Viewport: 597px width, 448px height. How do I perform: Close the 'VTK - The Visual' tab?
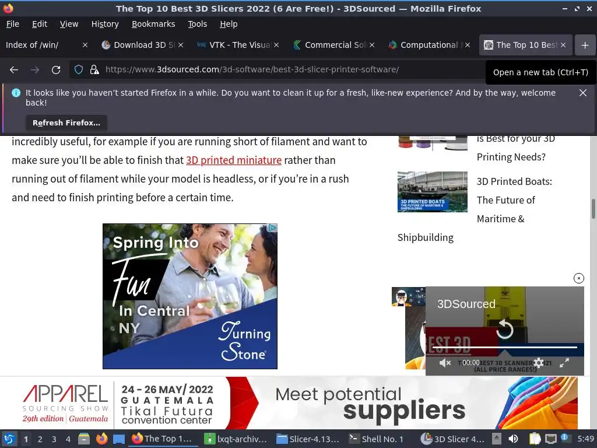pyautogui.click(x=276, y=45)
